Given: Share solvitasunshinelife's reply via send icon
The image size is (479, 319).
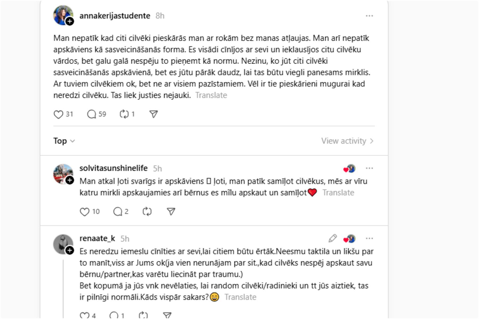Looking at the screenshot, I should [x=171, y=212].
